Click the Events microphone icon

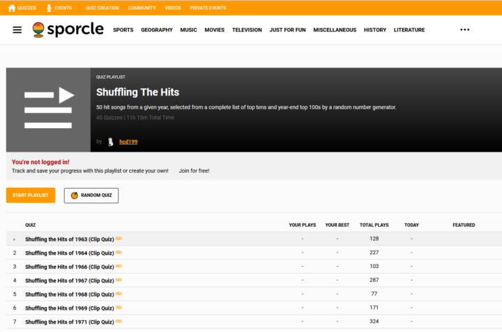point(49,8)
